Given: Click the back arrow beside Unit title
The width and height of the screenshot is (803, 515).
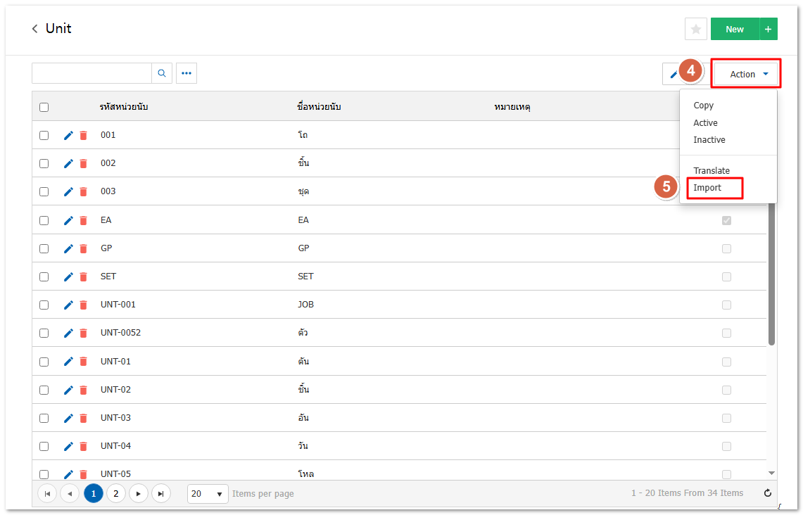Looking at the screenshot, I should tap(34, 29).
